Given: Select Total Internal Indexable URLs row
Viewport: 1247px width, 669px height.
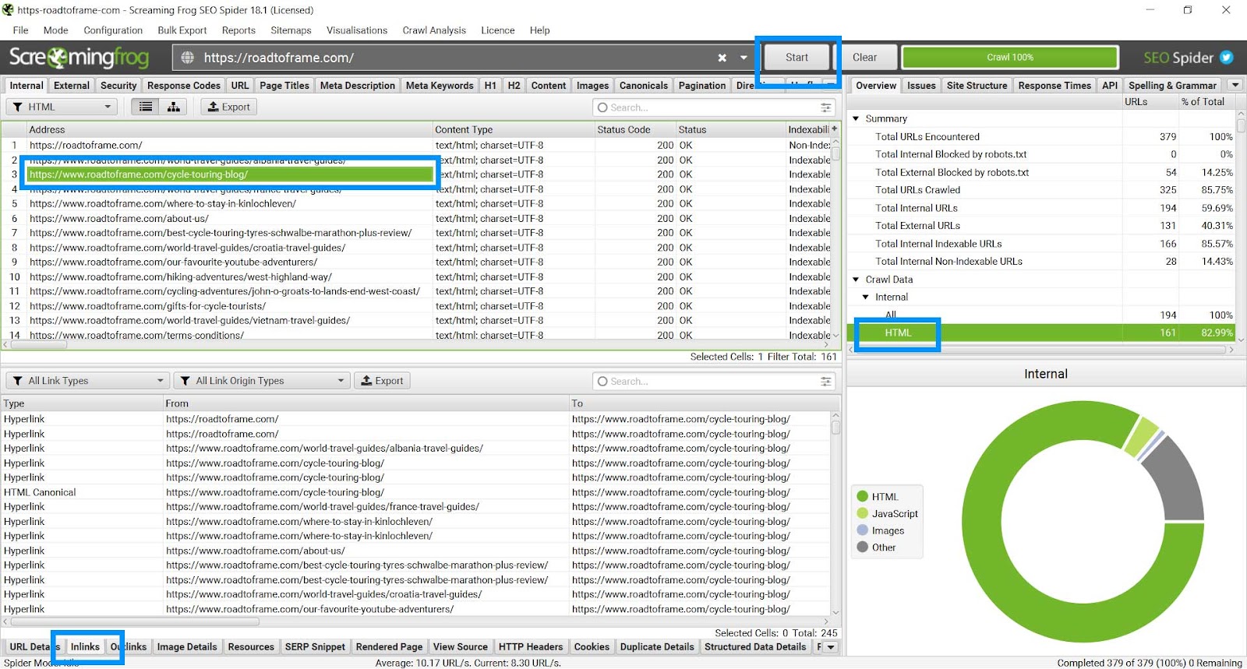Looking at the screenshot, I should pos(1043,244).
